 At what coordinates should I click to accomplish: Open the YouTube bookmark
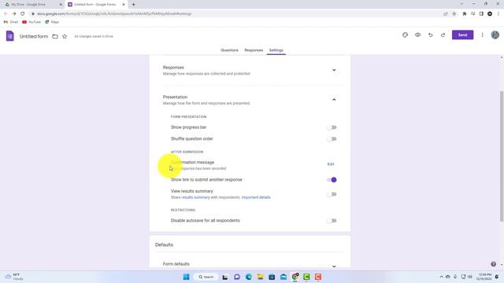pos(31,22)
